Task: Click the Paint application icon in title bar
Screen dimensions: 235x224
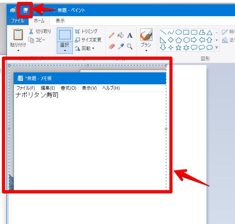Action: pos(13,10)
